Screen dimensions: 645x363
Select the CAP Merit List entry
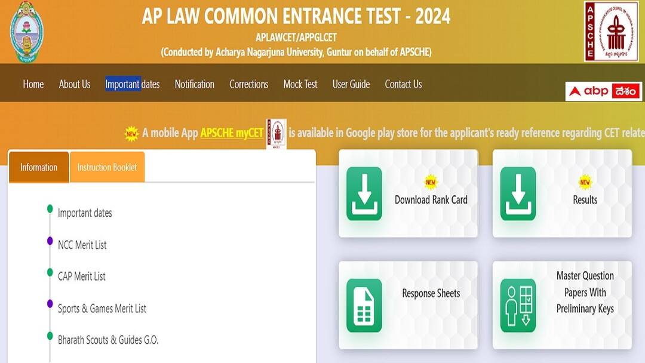pyautogui.click(x=81, y=276)
